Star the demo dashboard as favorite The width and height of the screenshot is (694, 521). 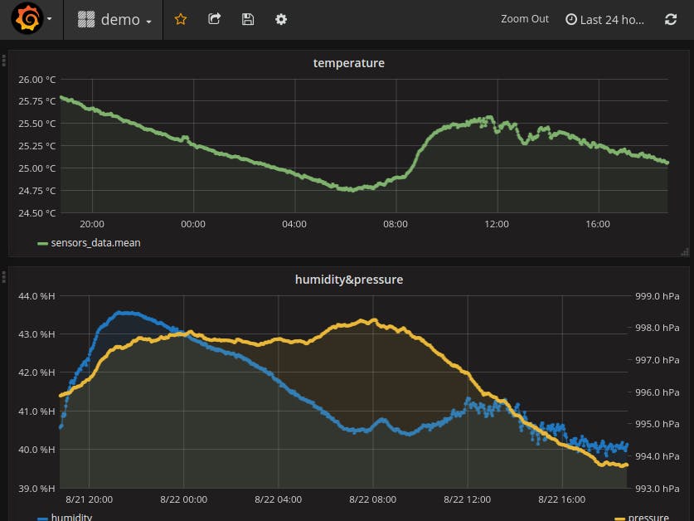pos(180,18)
